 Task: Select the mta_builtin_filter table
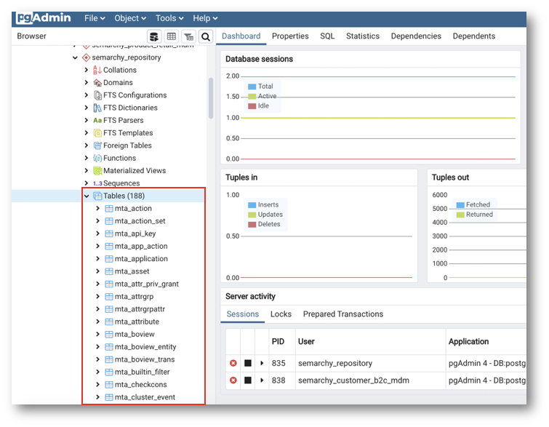coord(142,372)
